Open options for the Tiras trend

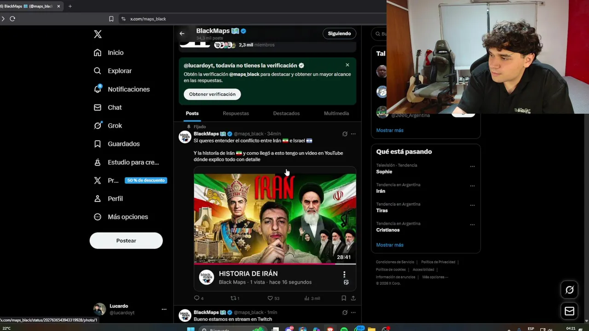tap(472, 205)
